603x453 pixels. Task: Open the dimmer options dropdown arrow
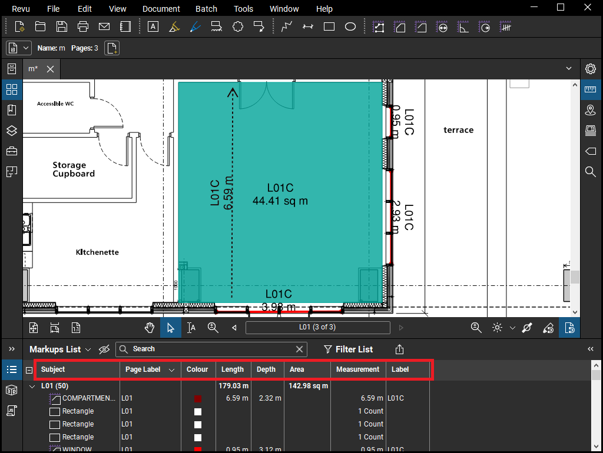512,328
